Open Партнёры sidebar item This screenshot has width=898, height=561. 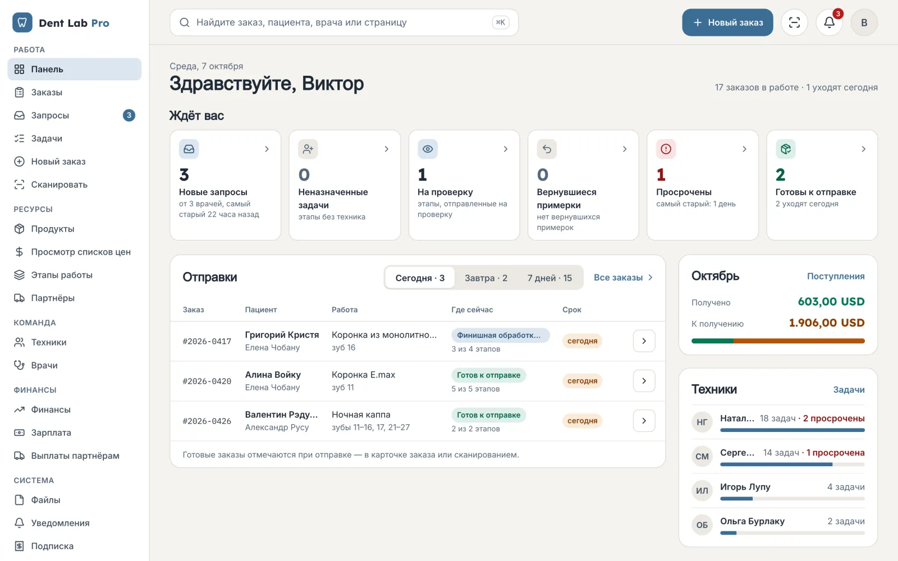(74, 298)
